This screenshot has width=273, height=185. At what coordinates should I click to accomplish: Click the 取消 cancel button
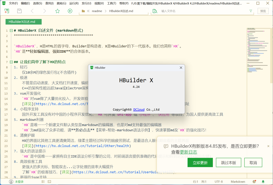253,163
